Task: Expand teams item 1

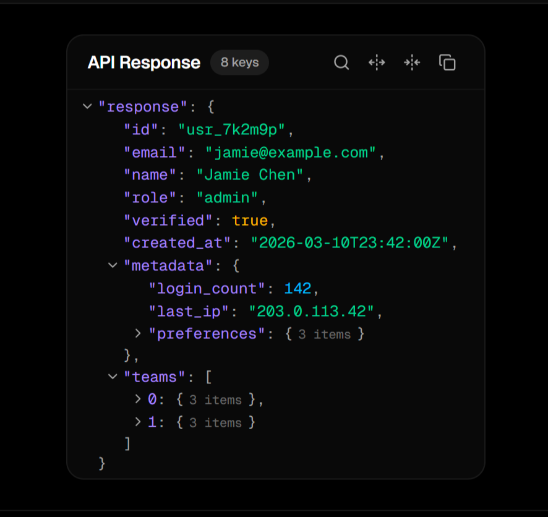Action: (138, 422)
